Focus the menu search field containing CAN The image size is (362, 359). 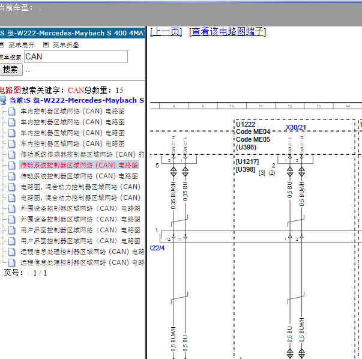click(x=76, y=57)
